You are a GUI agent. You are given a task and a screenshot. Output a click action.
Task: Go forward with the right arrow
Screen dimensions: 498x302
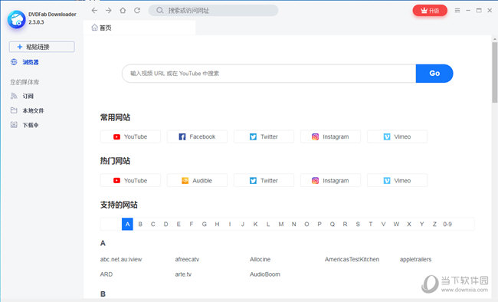109,11
